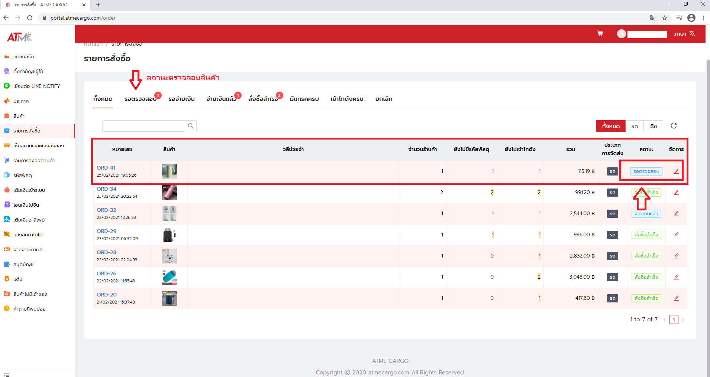Open เชื่อมต่อ LINE NOTIFY in sidebar
The height and width of the screenshot is (377, 710).
[x=36, y=86]
